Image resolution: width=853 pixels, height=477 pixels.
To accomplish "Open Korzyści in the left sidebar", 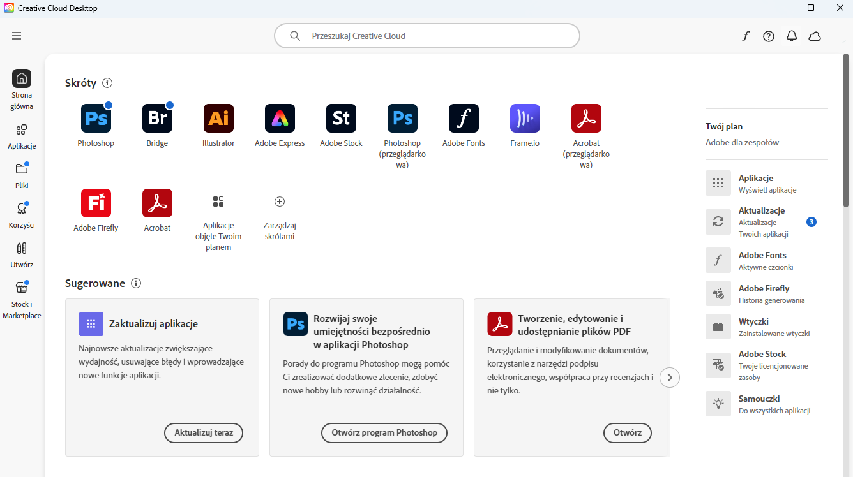I will click(x=22, y=215).
